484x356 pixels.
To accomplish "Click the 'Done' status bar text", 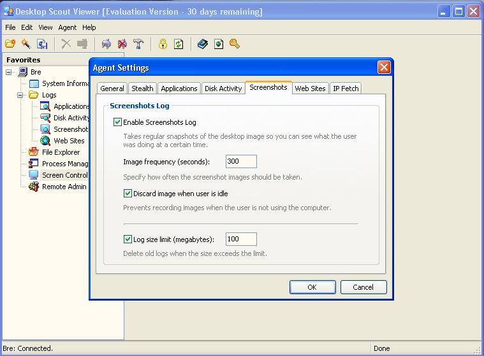I will [x=382, y=348].
